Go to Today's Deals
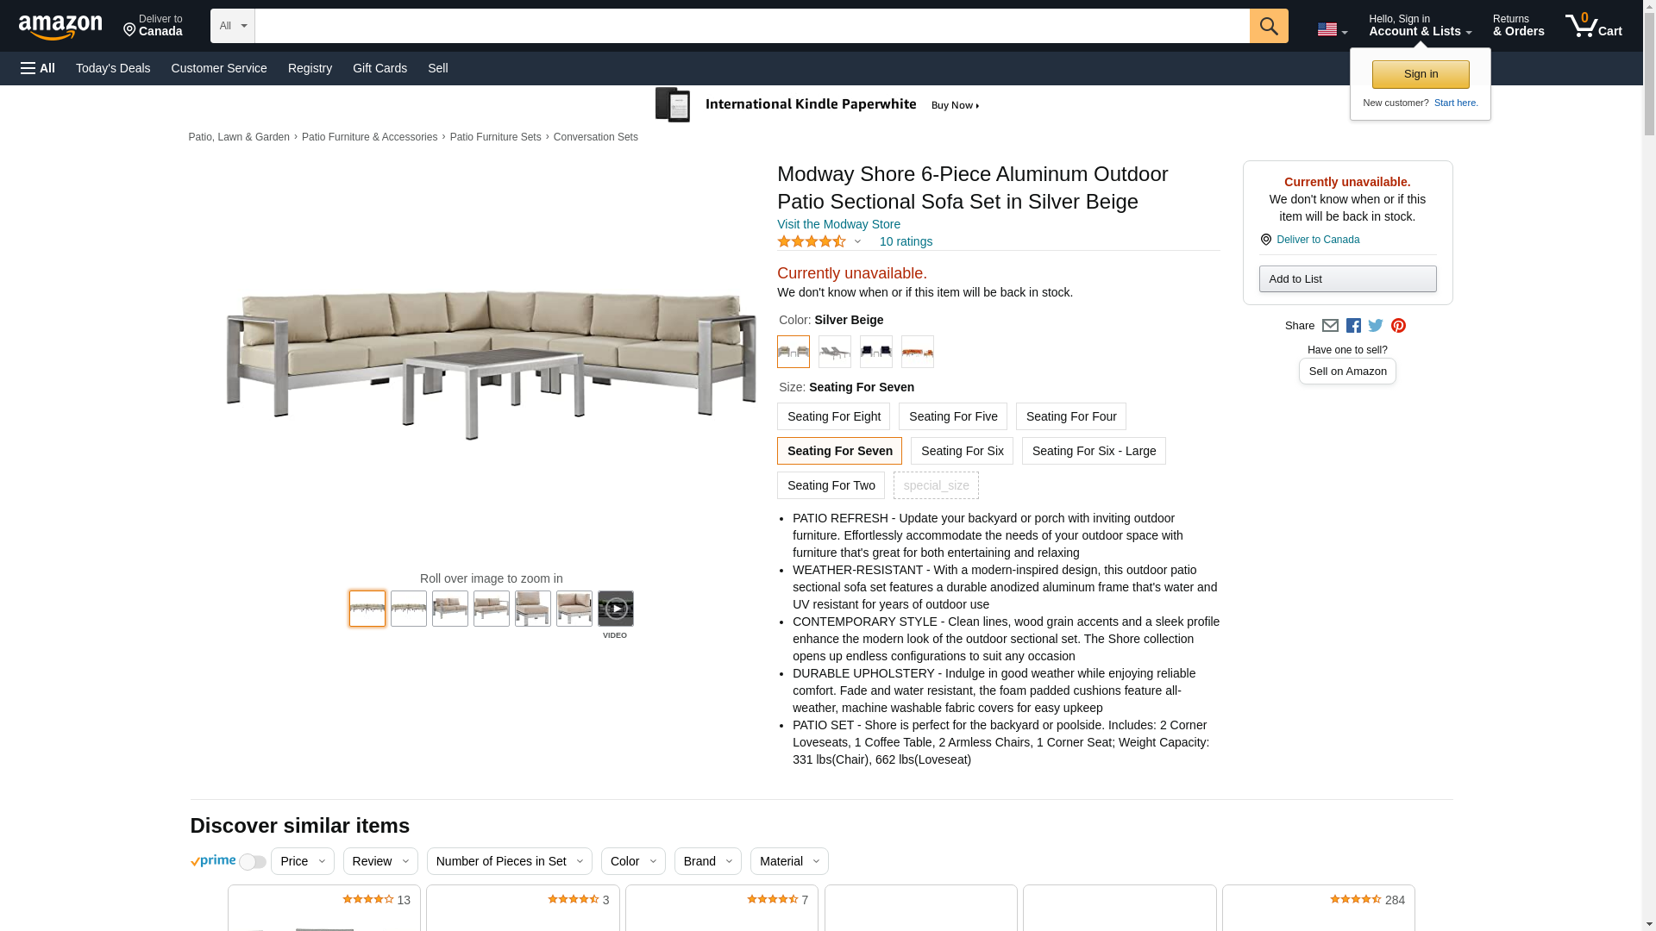This screenshot has height=931, width=1656. pyautogui.click(x=113, y=68)
